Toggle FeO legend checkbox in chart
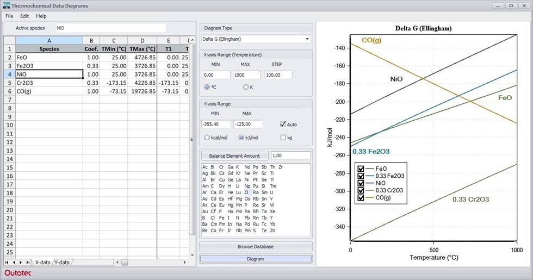The height and width of the screenshot is (280, 533). click(361, 169)
